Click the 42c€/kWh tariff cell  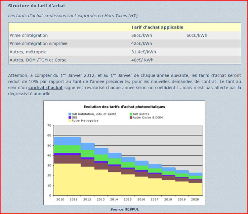(x=142, y=43)
